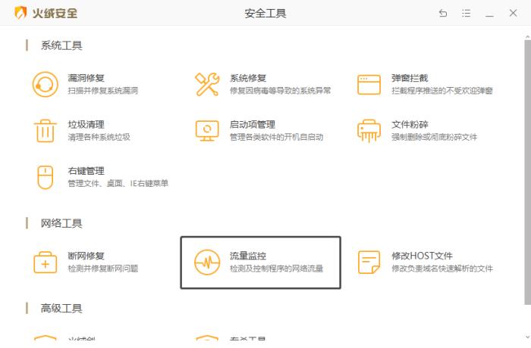Select the 弹窗拦截 popup blocker icon

pyautogui.click(x=369, y=84)
